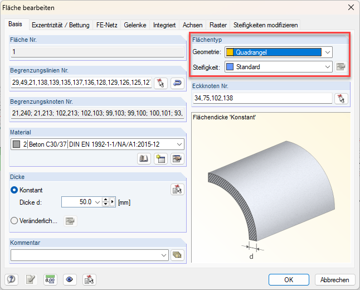Open the help icon at bottom left
Viewport: 360px width, 290px height.
click(x=11, y=280)
